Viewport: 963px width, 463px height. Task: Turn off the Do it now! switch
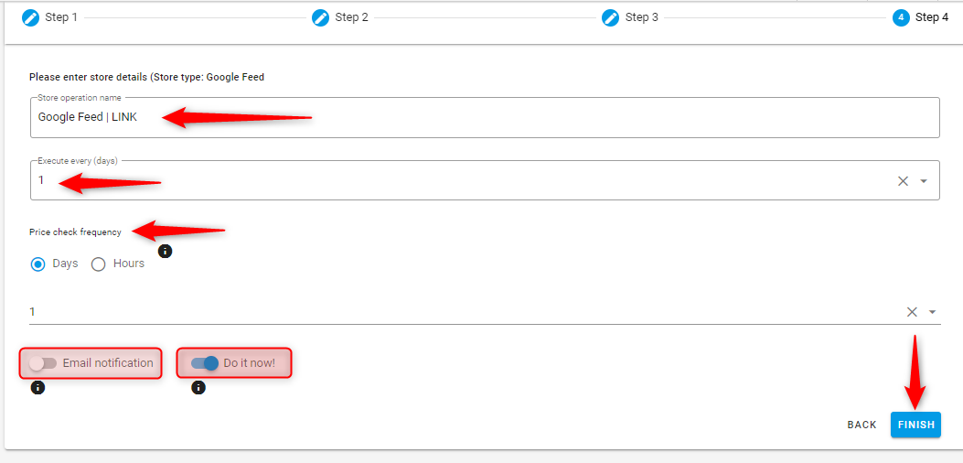205,363
